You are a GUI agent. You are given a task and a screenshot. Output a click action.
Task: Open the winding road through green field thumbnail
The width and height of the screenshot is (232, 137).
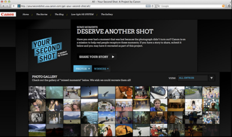[193, 93]
